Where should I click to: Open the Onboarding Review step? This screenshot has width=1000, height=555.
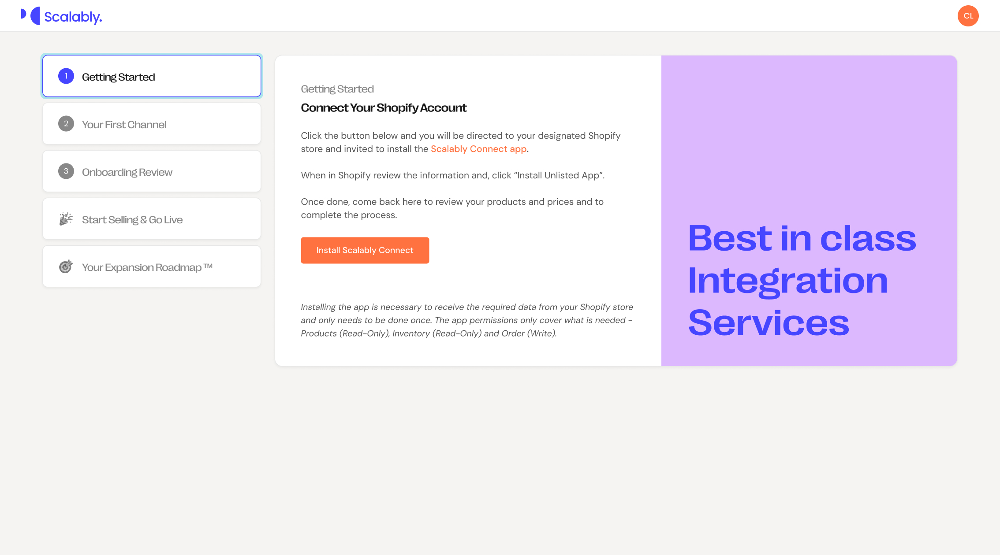(x=152, y=171)
